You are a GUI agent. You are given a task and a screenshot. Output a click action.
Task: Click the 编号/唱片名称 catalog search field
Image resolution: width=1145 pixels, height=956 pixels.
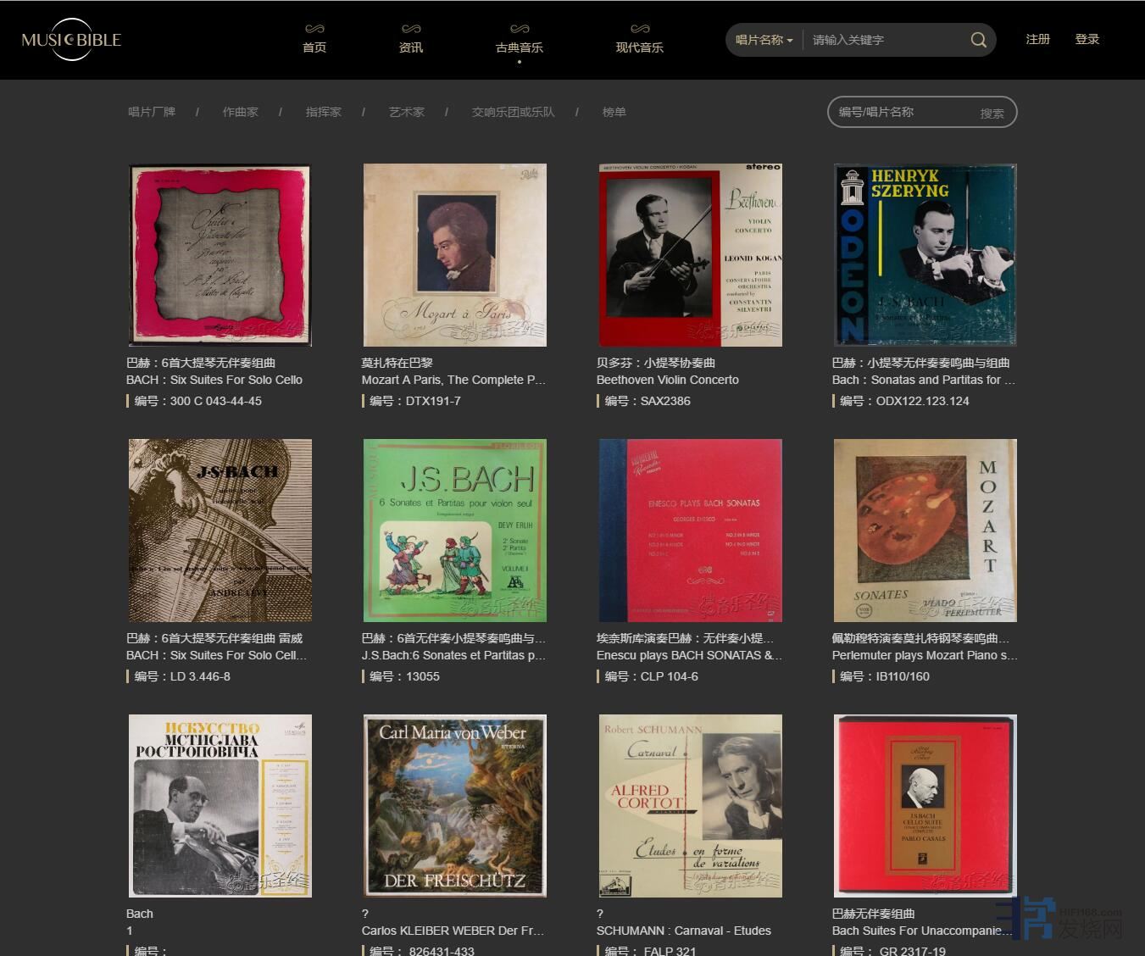point(903,112)
